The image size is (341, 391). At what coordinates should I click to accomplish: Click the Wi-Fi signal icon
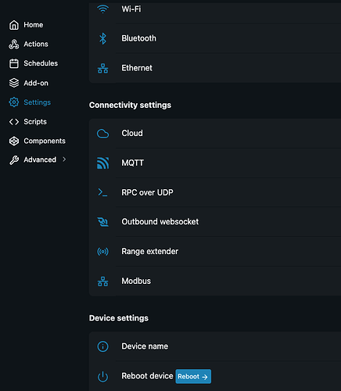coord(102,9)
